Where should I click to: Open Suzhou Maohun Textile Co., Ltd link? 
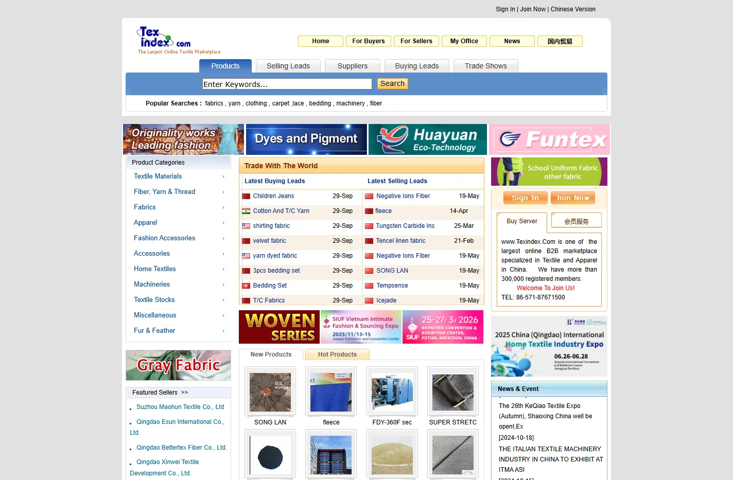pos(180,407)
